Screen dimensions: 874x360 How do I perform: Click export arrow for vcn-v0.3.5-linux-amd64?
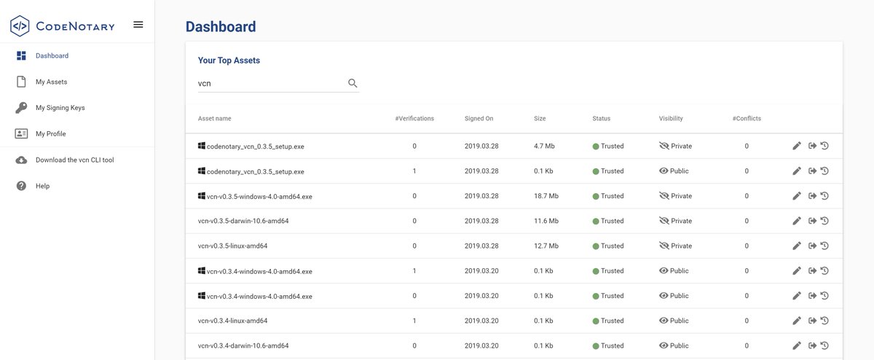[812, 246]
